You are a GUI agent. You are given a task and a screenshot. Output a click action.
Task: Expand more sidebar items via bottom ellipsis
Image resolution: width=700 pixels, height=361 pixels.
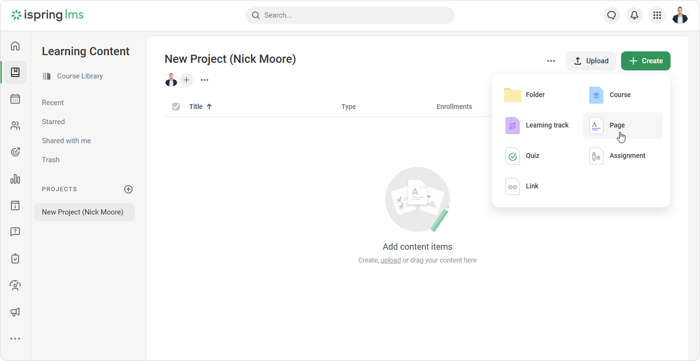(15, 339)
